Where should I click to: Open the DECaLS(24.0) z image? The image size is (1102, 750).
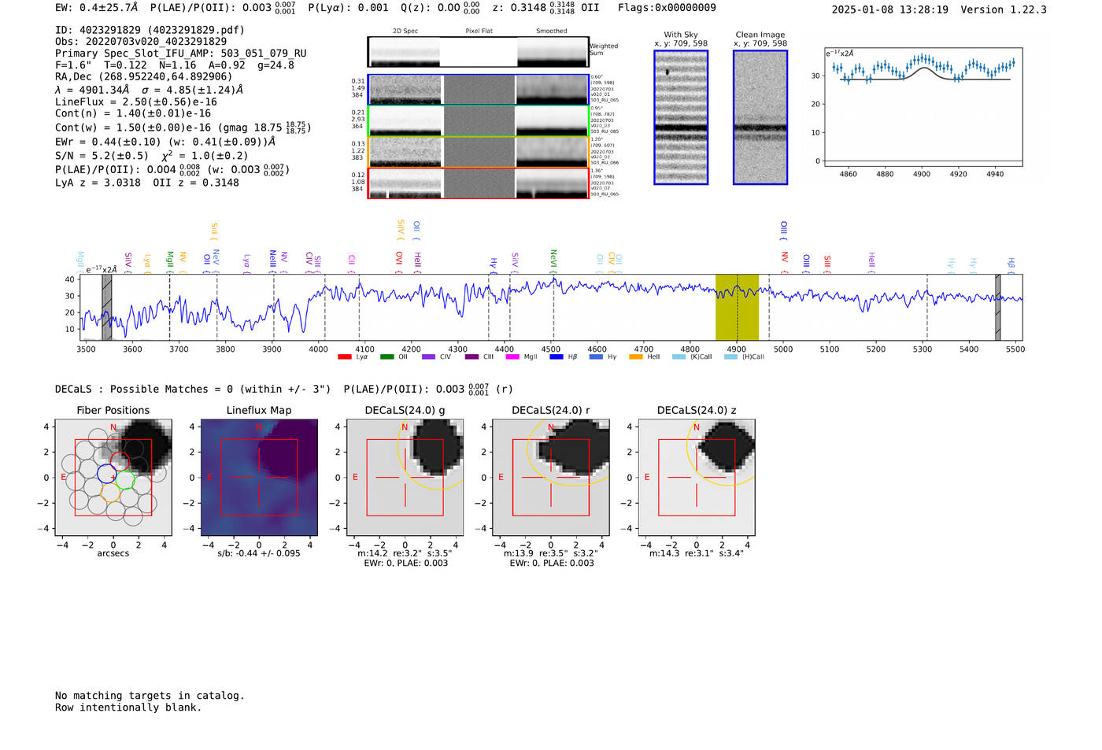(x=697, y=477)
